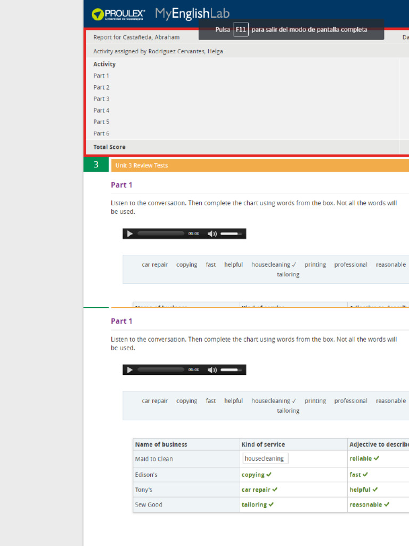Click the MyEnglishLab logo
This screenshot has width=409, height=546.
[x=192, y=14]
